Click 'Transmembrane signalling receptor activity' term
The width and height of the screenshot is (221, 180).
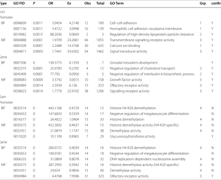[142, 40]
